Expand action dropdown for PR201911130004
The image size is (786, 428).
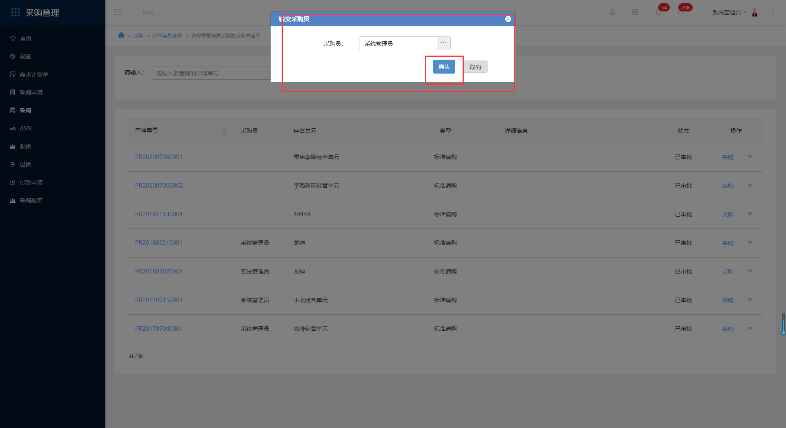[x=750, y=214]
